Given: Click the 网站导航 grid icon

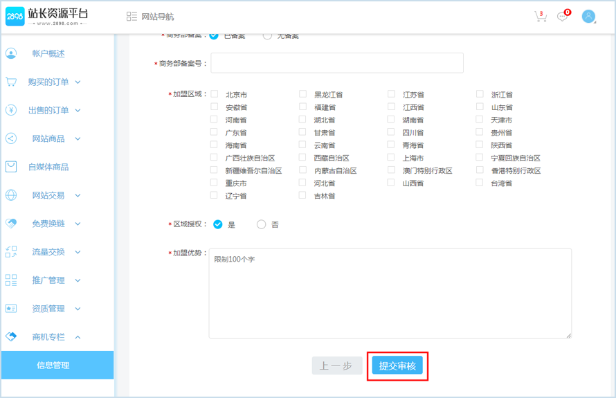Looking at the screenshot, I should 132,17.
